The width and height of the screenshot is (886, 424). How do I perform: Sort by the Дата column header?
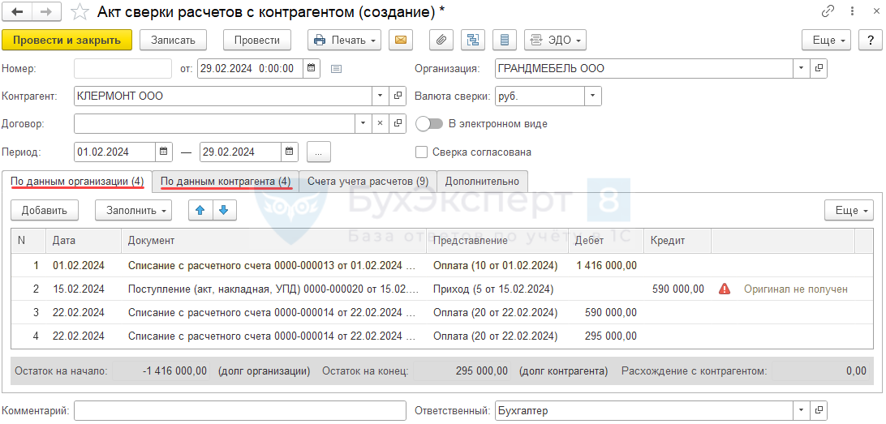click(x=83, y=240)
